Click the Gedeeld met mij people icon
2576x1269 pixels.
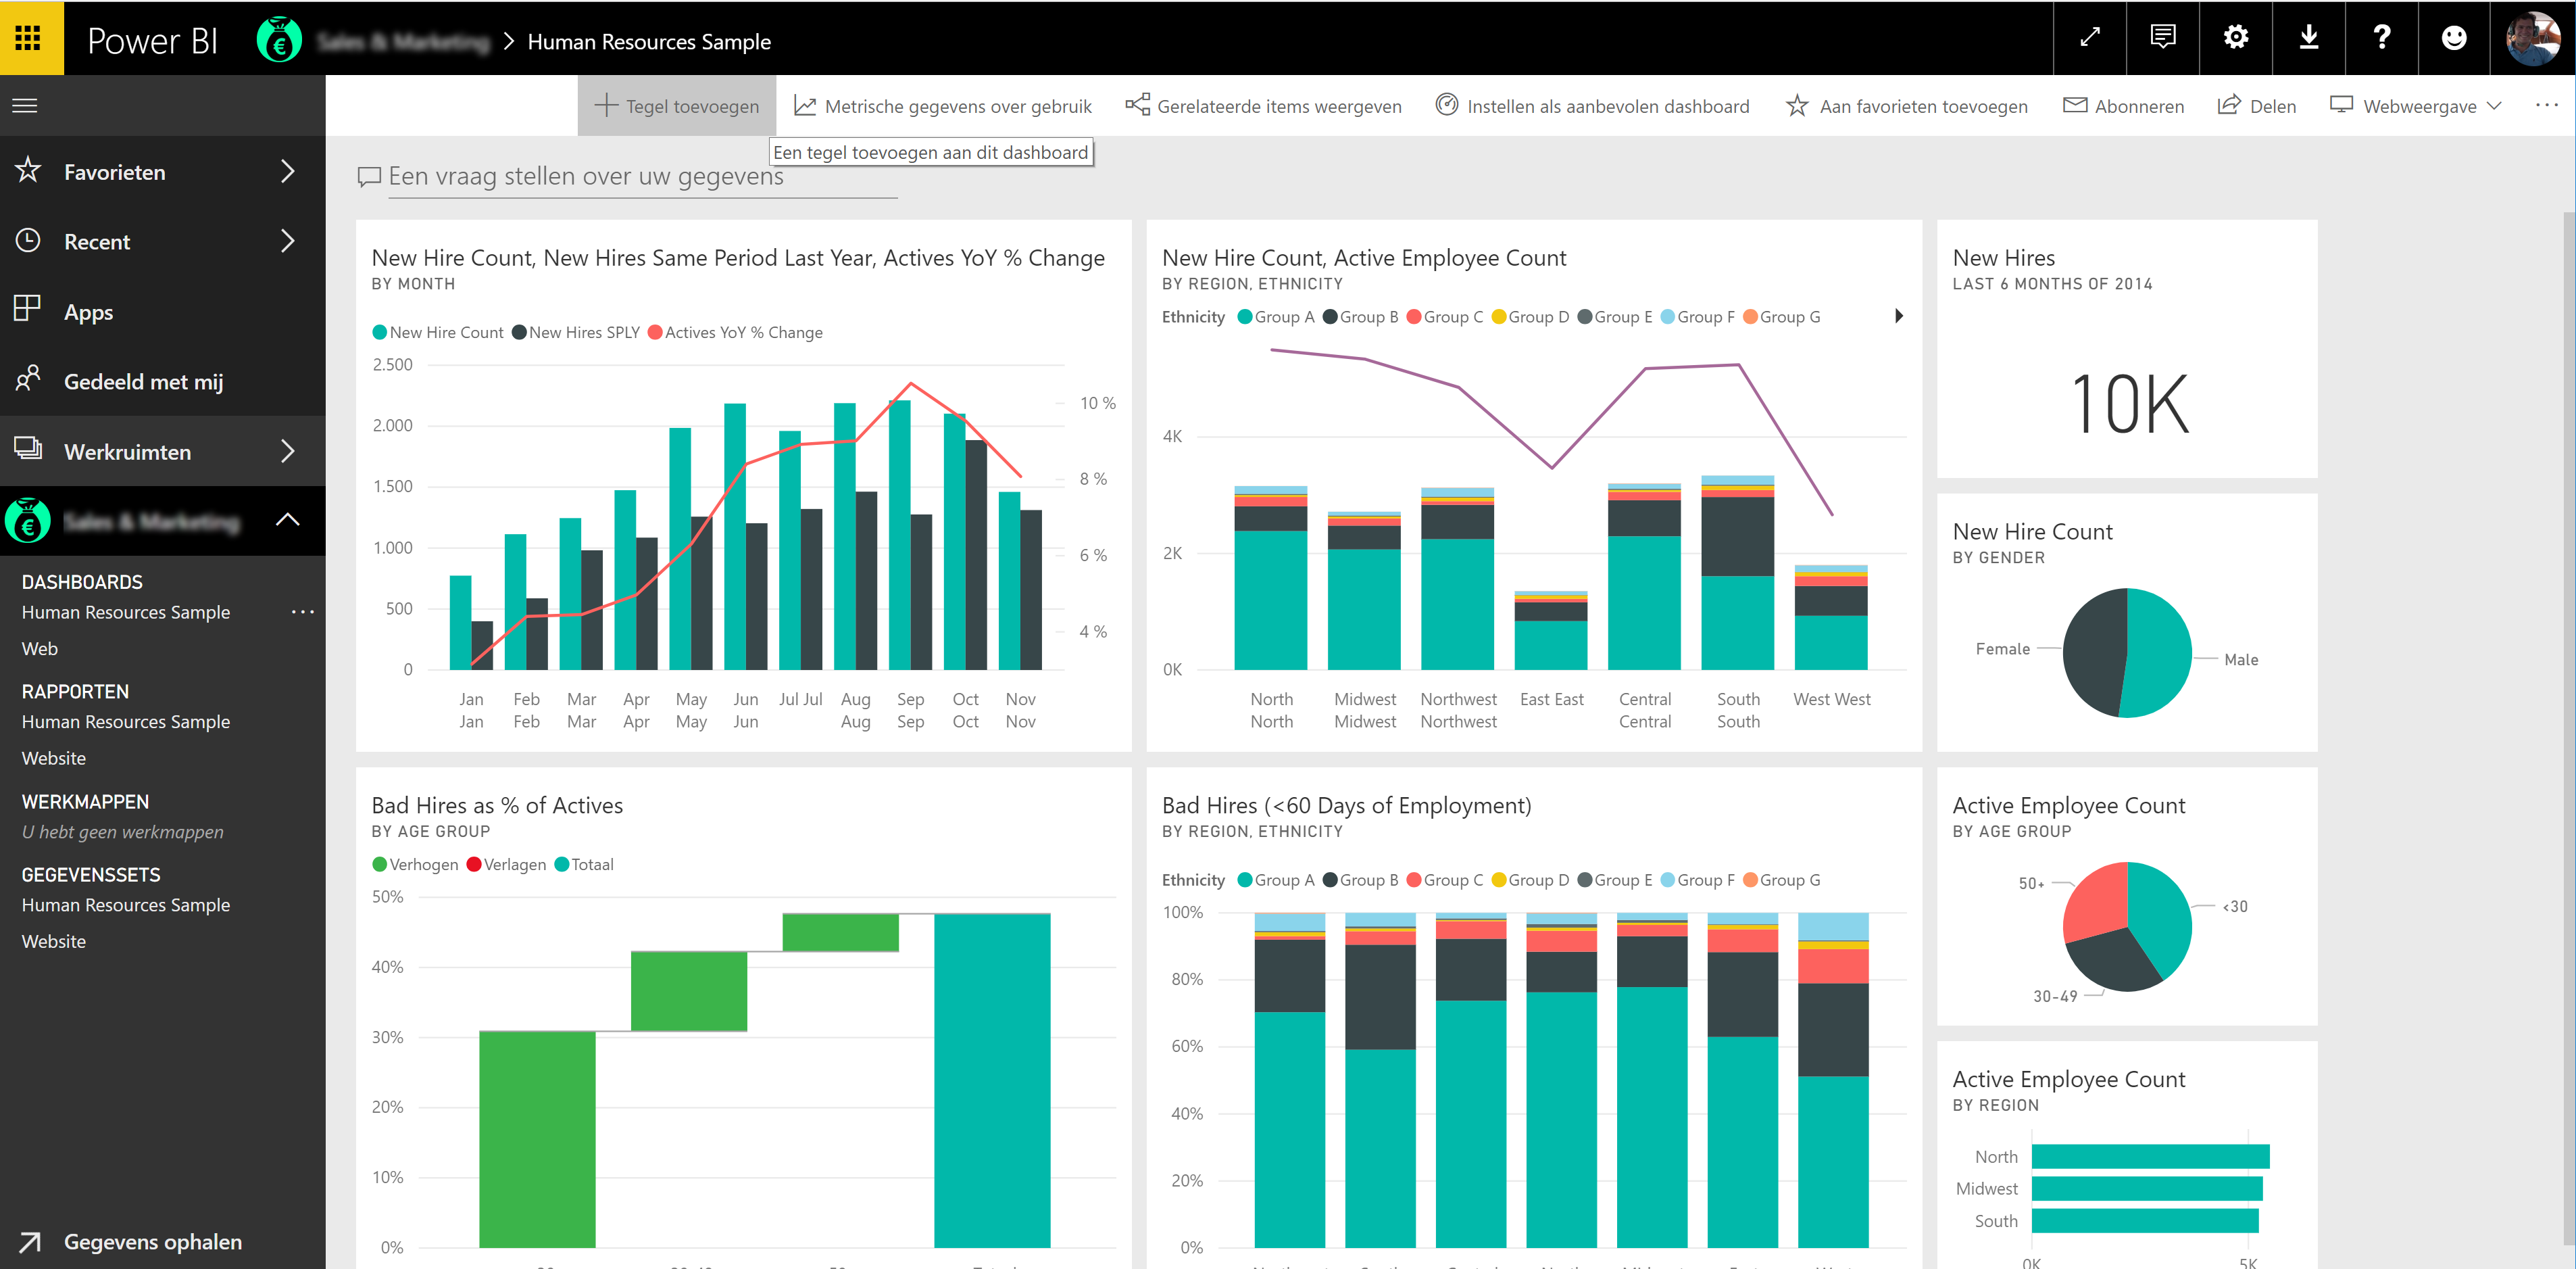point(28,379)
